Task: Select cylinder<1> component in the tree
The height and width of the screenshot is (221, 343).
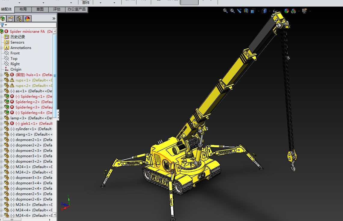Action: (26, 129)
